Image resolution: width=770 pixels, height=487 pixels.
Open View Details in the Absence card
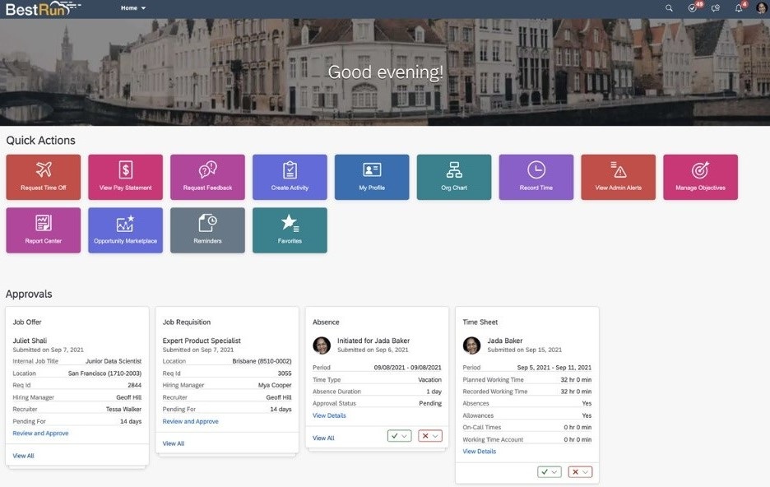point(330,415)
